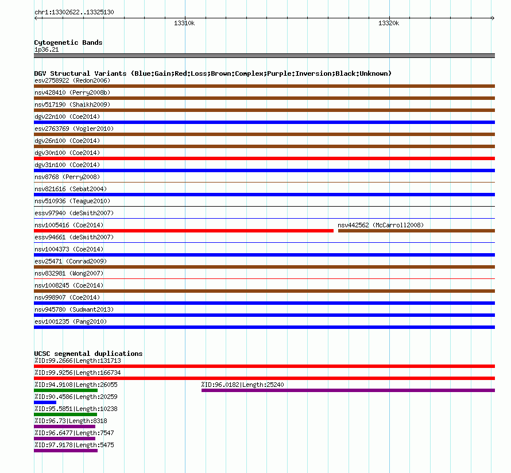Image resolution: width=511 pixels, height=473 pixels.
Task: Click nsv510936 (Teague2010) label
Action: tap(72, 201)
